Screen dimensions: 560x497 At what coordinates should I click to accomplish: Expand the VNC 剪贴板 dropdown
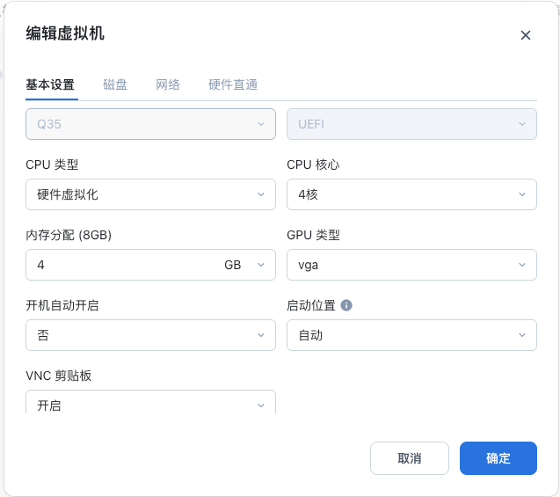pyautogui.click(x=150, y=405)
